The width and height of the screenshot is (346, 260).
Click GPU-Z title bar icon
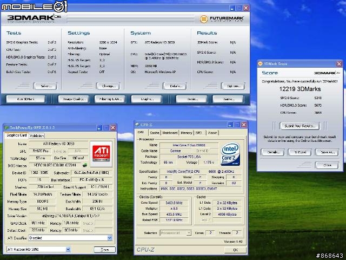point(6,128)
